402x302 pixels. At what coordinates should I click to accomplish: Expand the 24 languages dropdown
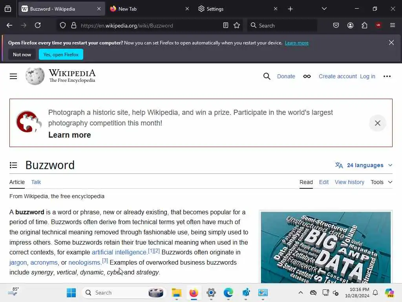point(364,165)
